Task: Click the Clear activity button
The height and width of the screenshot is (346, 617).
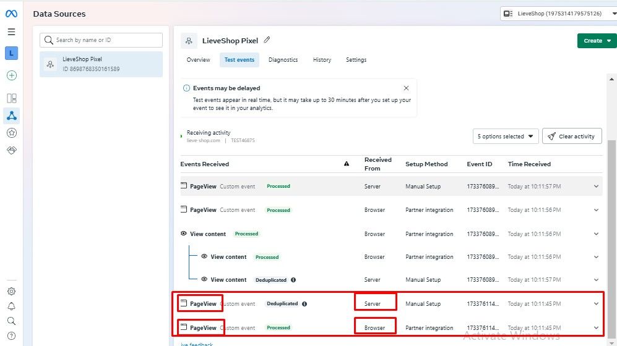Action: [572, 137]
